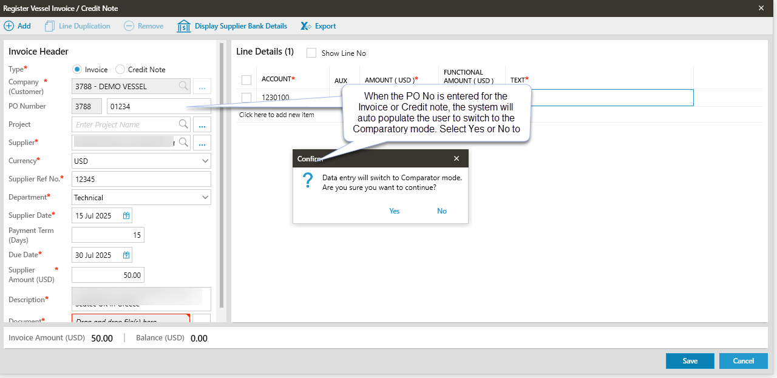Image resolution: width=777 pixels, height=378 pixels.
Task: Click Project field search magnifier
Action: point(183,124)
